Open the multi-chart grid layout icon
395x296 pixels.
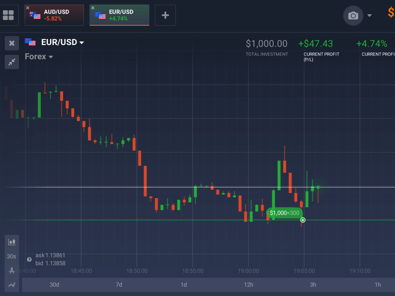[8, 15]
